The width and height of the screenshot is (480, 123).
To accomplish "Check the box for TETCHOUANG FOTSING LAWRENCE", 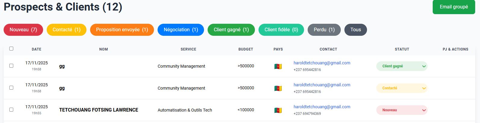I will [11, 110].
